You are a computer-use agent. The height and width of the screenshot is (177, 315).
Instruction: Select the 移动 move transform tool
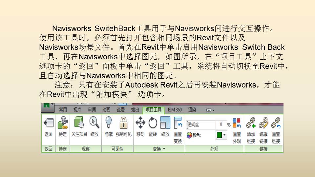[x=140, y=122]
